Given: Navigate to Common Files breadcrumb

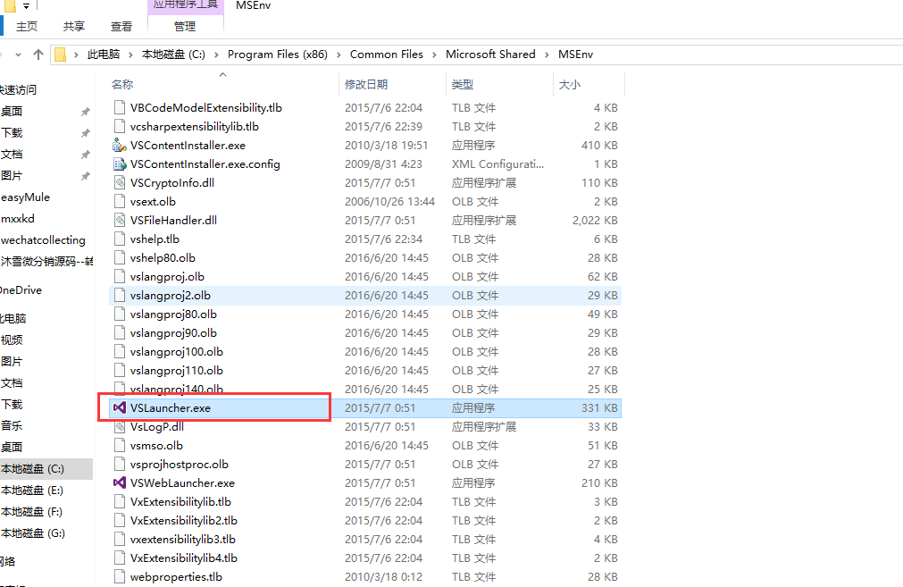Looking at the screenshot, I should (x=387, y=55).
